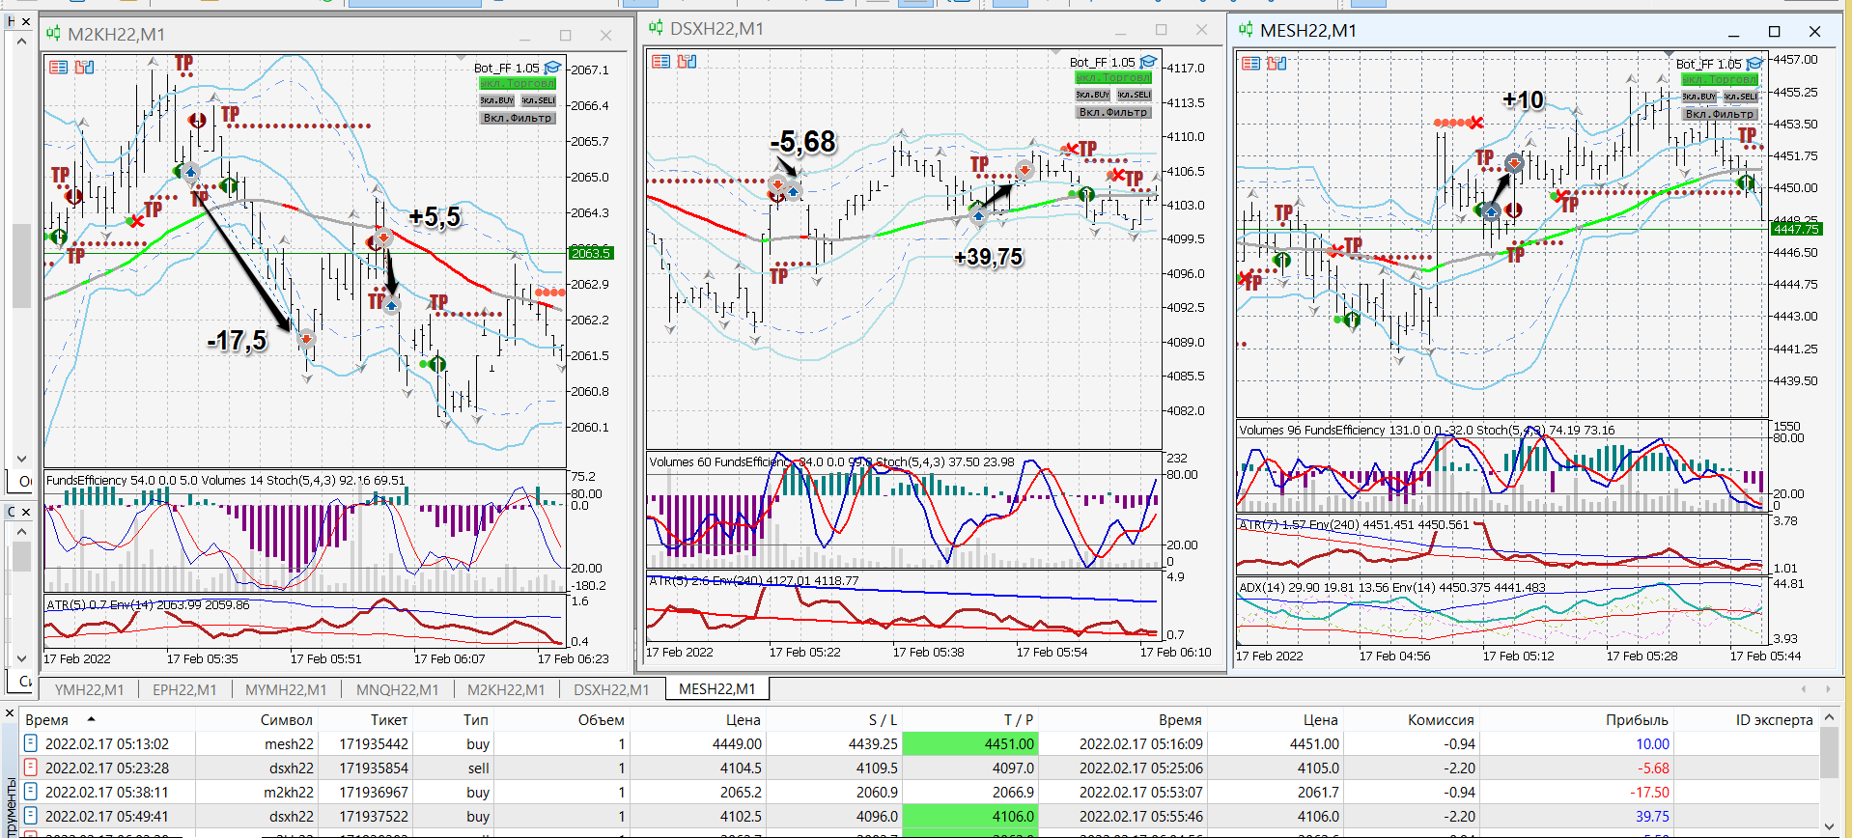The height and width of the screenshot is (838, 1852).
Task: Click the candlestick icon in MESH22,M1 title bar
Action: pyautogui.click(x=1246, y=30)
